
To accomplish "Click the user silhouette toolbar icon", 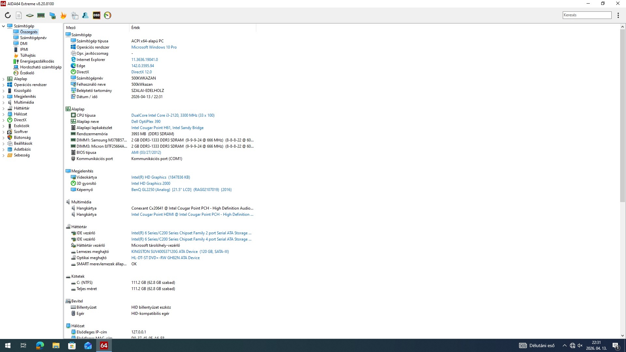I will [x=85, y=15].
